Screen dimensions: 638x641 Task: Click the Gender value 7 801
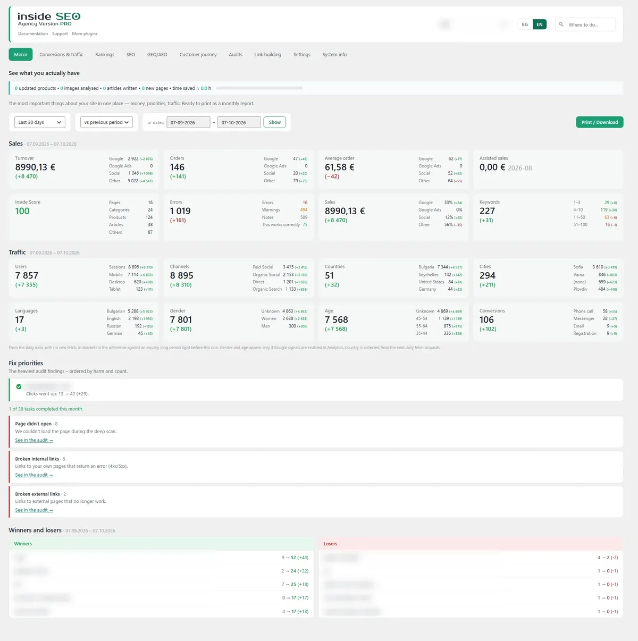[181, 319]
